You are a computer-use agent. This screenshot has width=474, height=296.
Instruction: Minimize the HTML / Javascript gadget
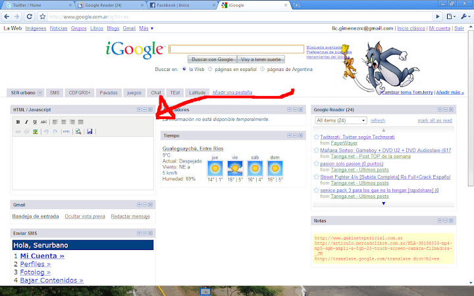(x=145, y=110)
